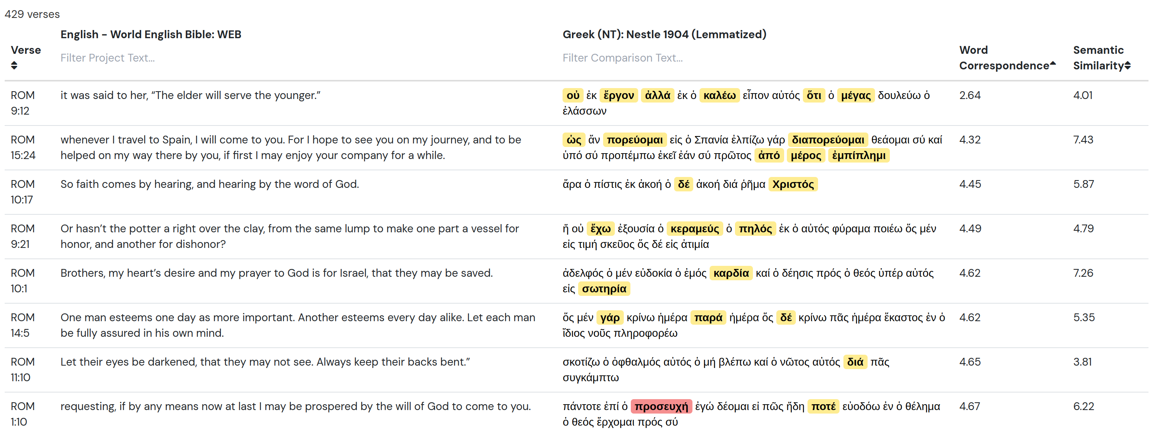
Task: Click highlighted word ἐμπίπλημι in ROM 15:24
Action: 858,156
